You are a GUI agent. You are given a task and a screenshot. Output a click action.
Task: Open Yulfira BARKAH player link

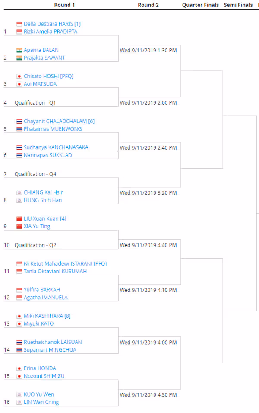point(42,290)
